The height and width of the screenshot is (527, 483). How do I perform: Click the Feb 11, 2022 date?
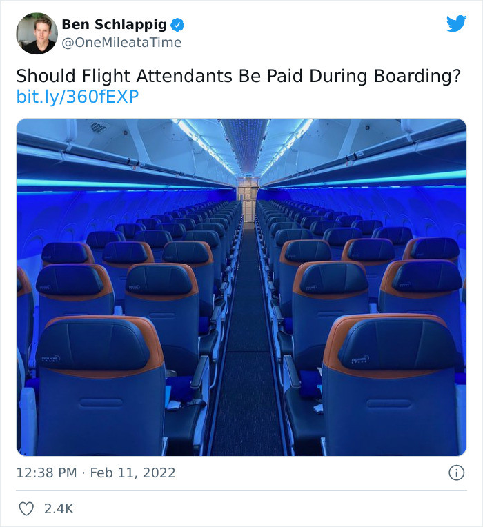[x=134, y=473]
